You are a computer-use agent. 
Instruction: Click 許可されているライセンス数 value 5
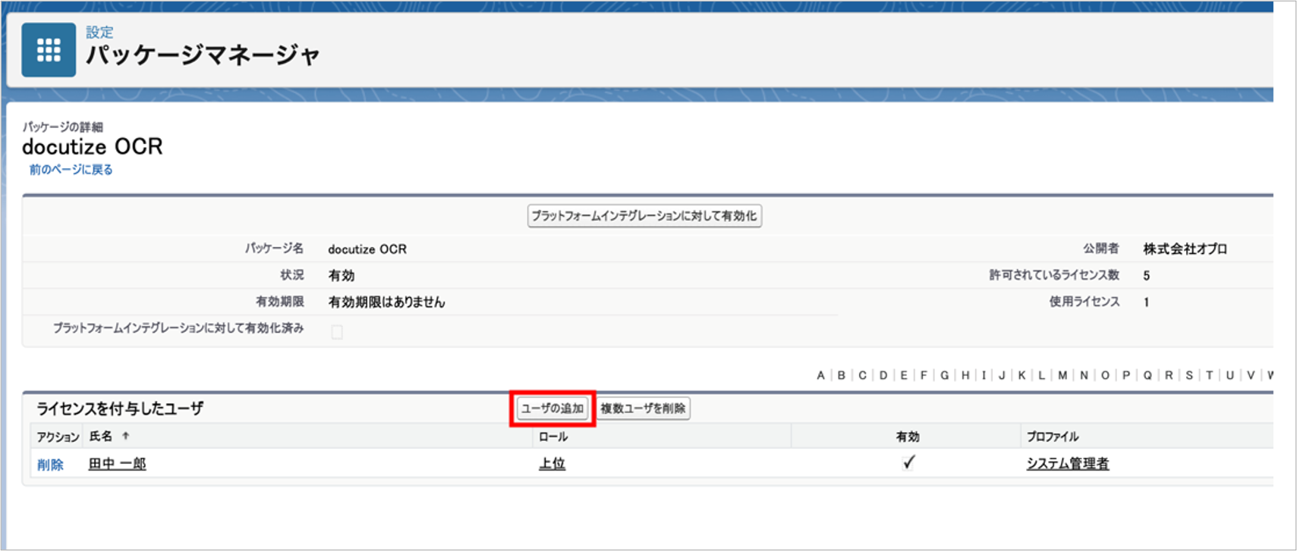(x=1147, y=276)
